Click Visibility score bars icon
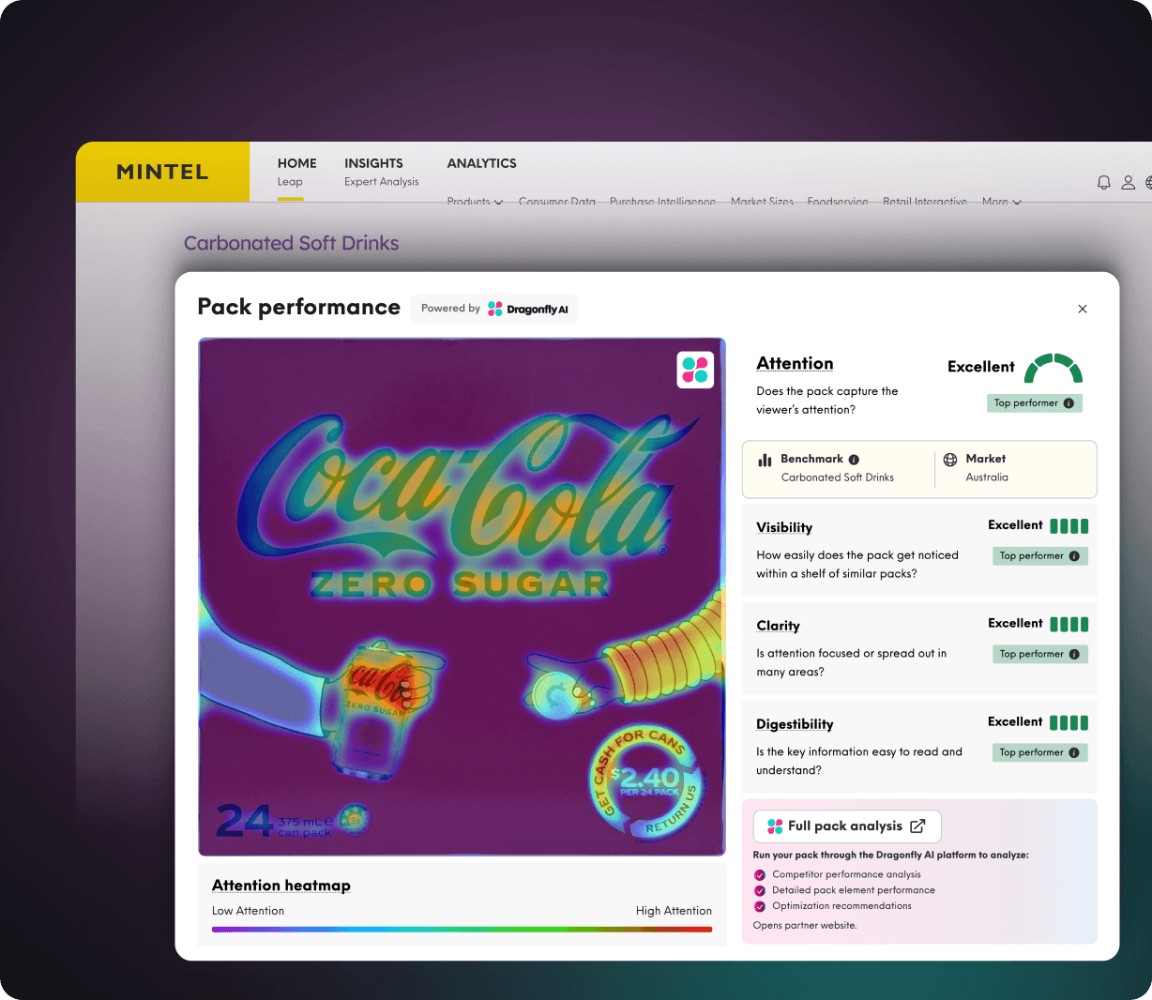Image resolution: width=1152 pixels, height=1000 pixels. coord(1069,526)
